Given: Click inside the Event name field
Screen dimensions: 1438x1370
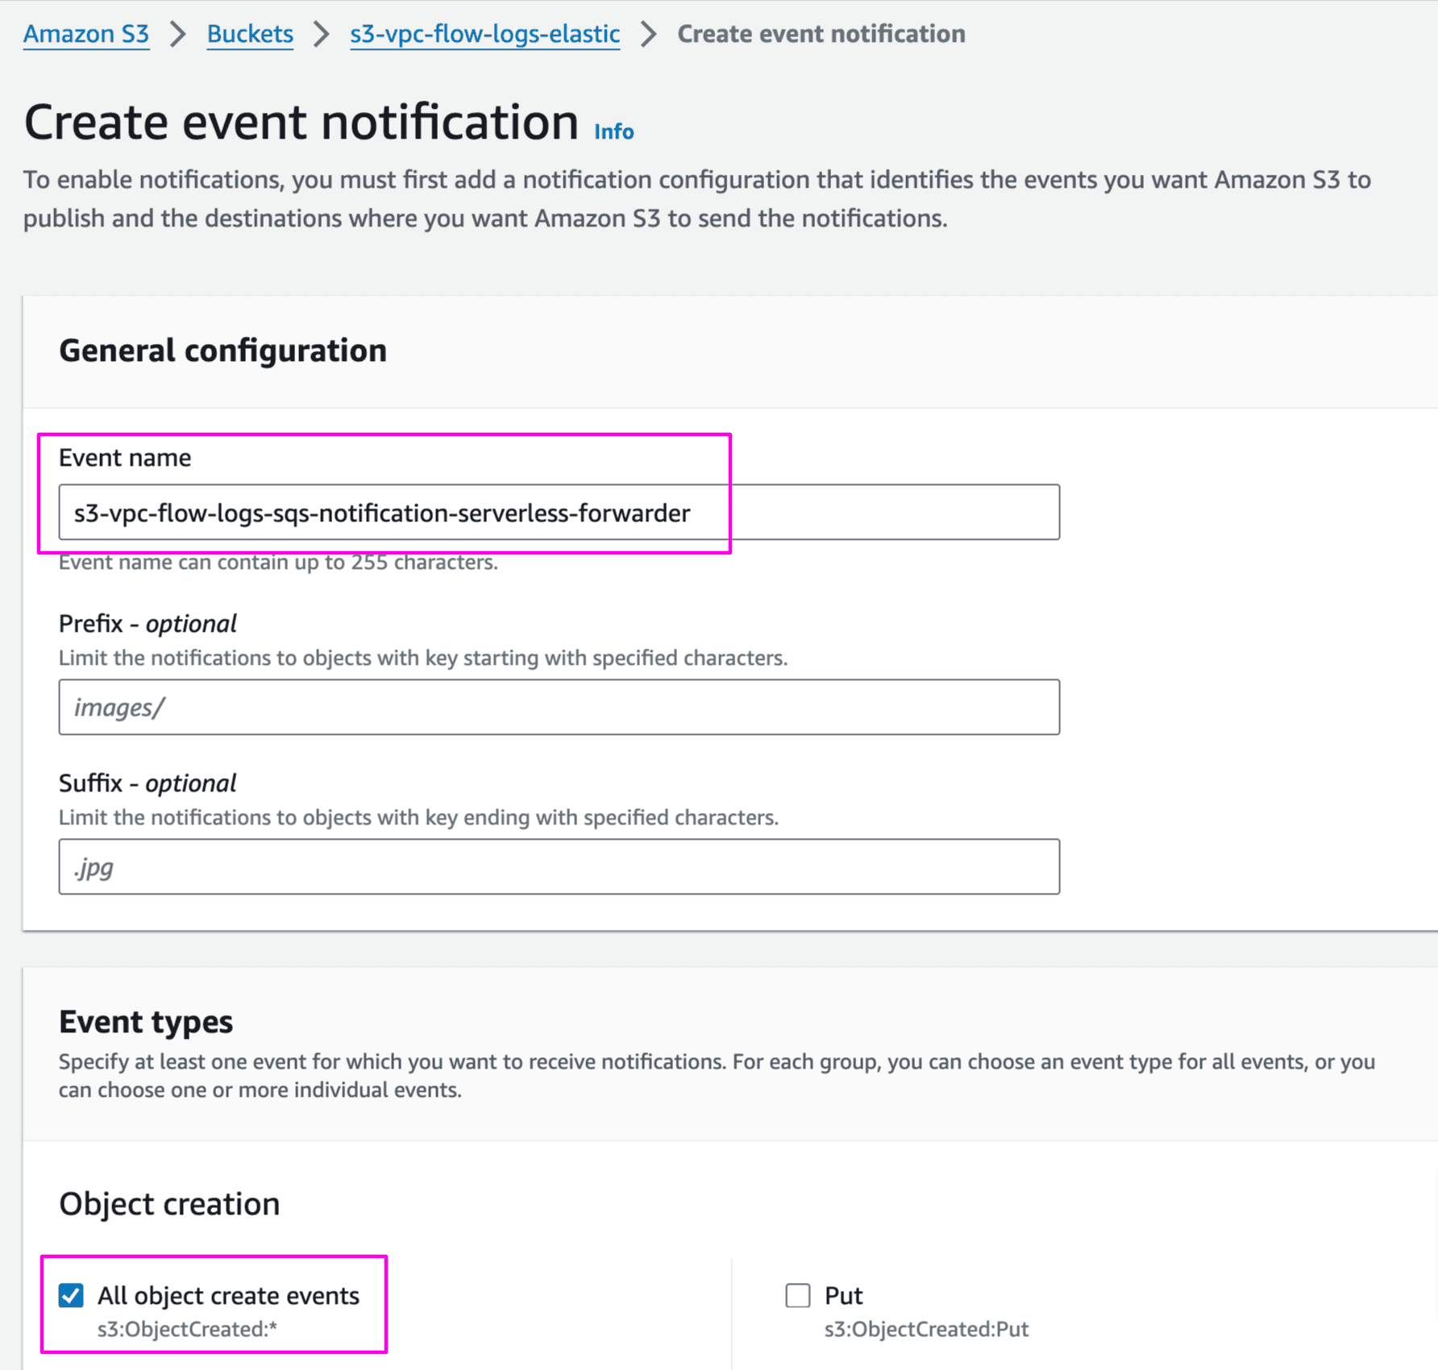Looking at the screenshot, I should click(x=559, y=512).
